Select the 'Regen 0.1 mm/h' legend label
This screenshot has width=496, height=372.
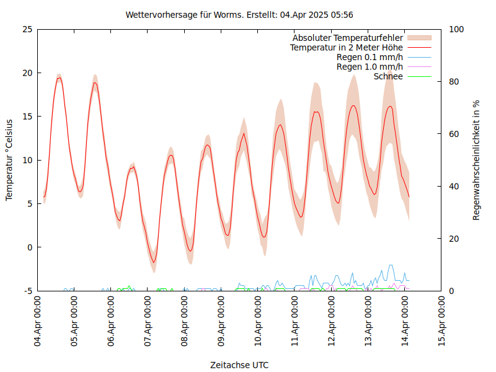[x=370, y=57]
